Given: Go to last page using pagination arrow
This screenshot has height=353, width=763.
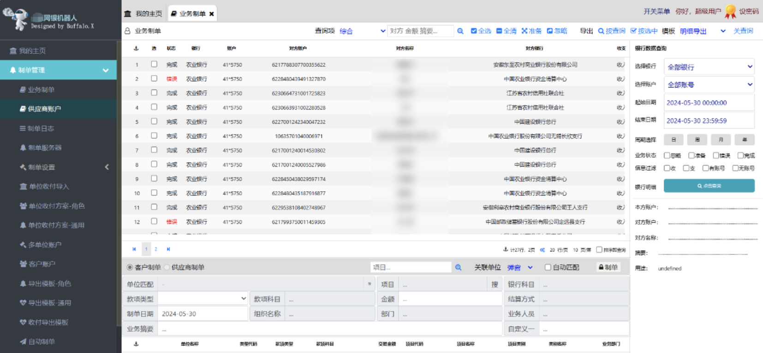Looking at the screenshot, I should coord(168,249).
